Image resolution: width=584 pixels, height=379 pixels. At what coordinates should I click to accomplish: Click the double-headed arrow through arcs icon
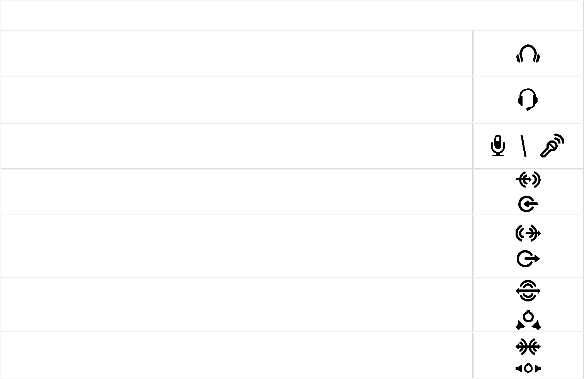pos(528,291)
